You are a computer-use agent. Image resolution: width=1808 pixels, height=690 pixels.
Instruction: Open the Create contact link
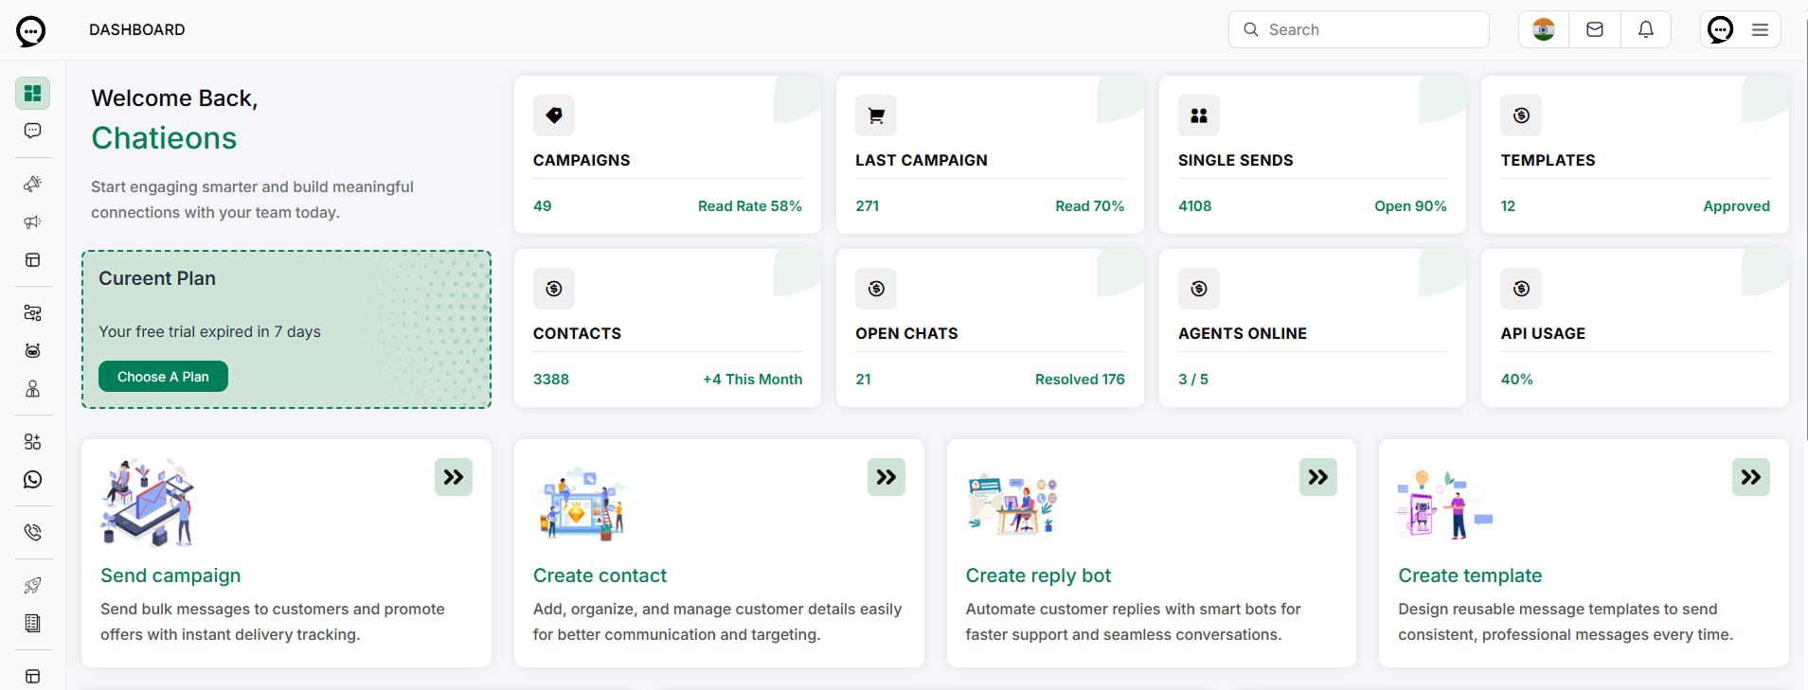point(600,575)
